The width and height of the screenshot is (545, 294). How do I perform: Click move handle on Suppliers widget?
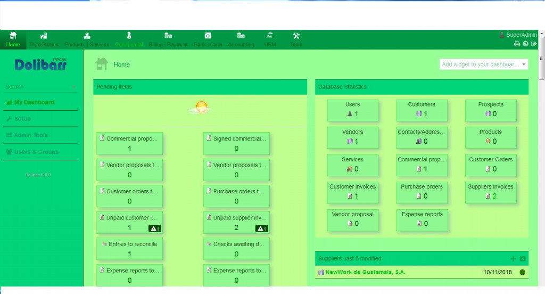click(x=513, y=258)
